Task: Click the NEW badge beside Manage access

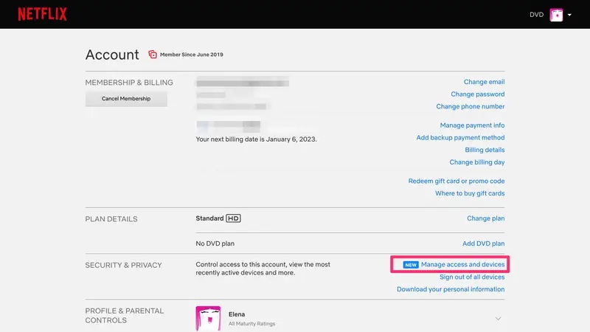Action: tap(411, 265)
